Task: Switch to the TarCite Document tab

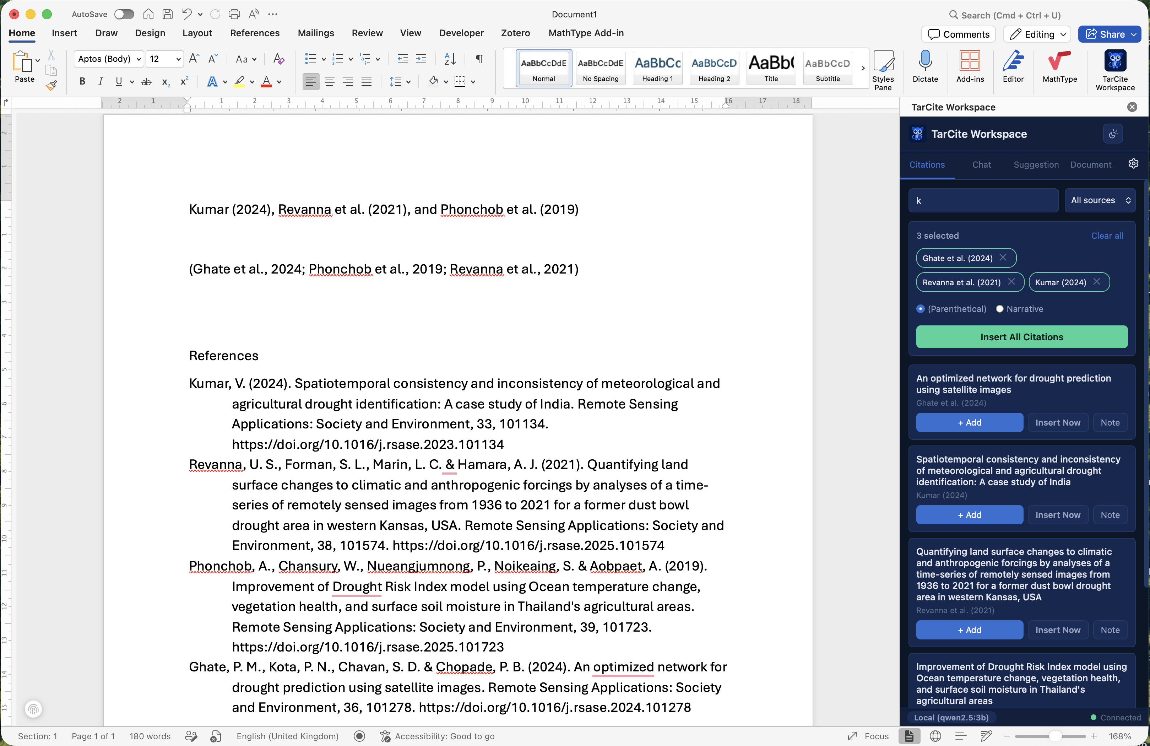Action: tap(1091, 165)
